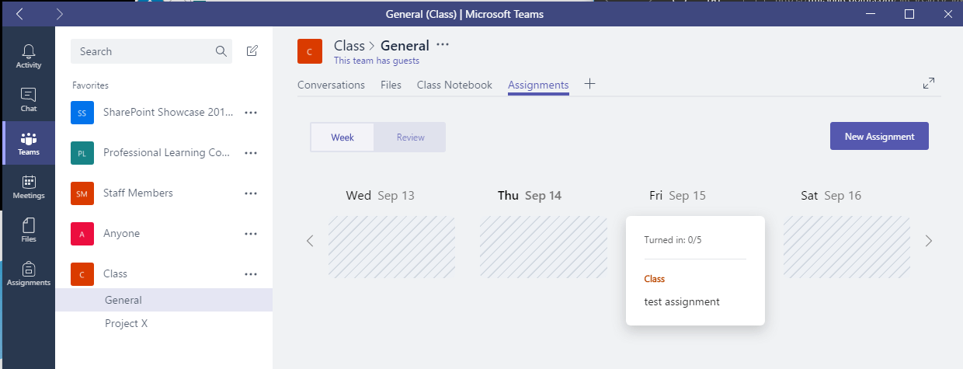This screenshot has width=963, height=369.
Task: Click the Favorites section label
Action: coord(90,85)
